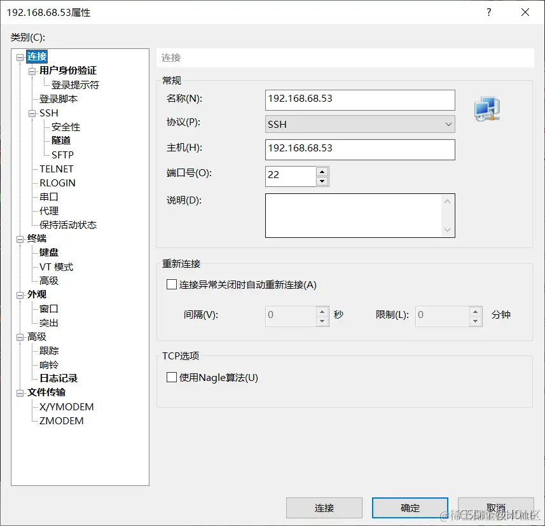The height and width of the screenshot is (526, 545).
Task: Select the TELNET category on the left
Action: click(57, 169)
